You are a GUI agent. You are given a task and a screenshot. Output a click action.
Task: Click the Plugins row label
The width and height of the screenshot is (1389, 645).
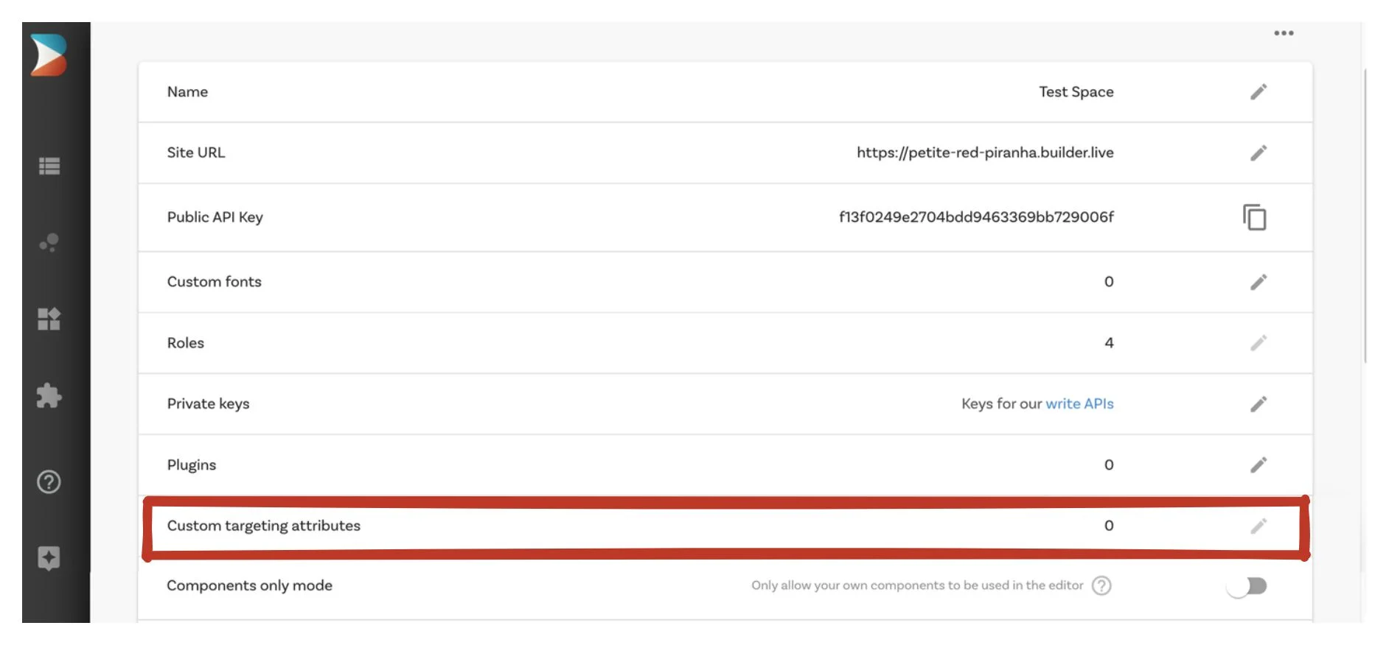(192, 465)
